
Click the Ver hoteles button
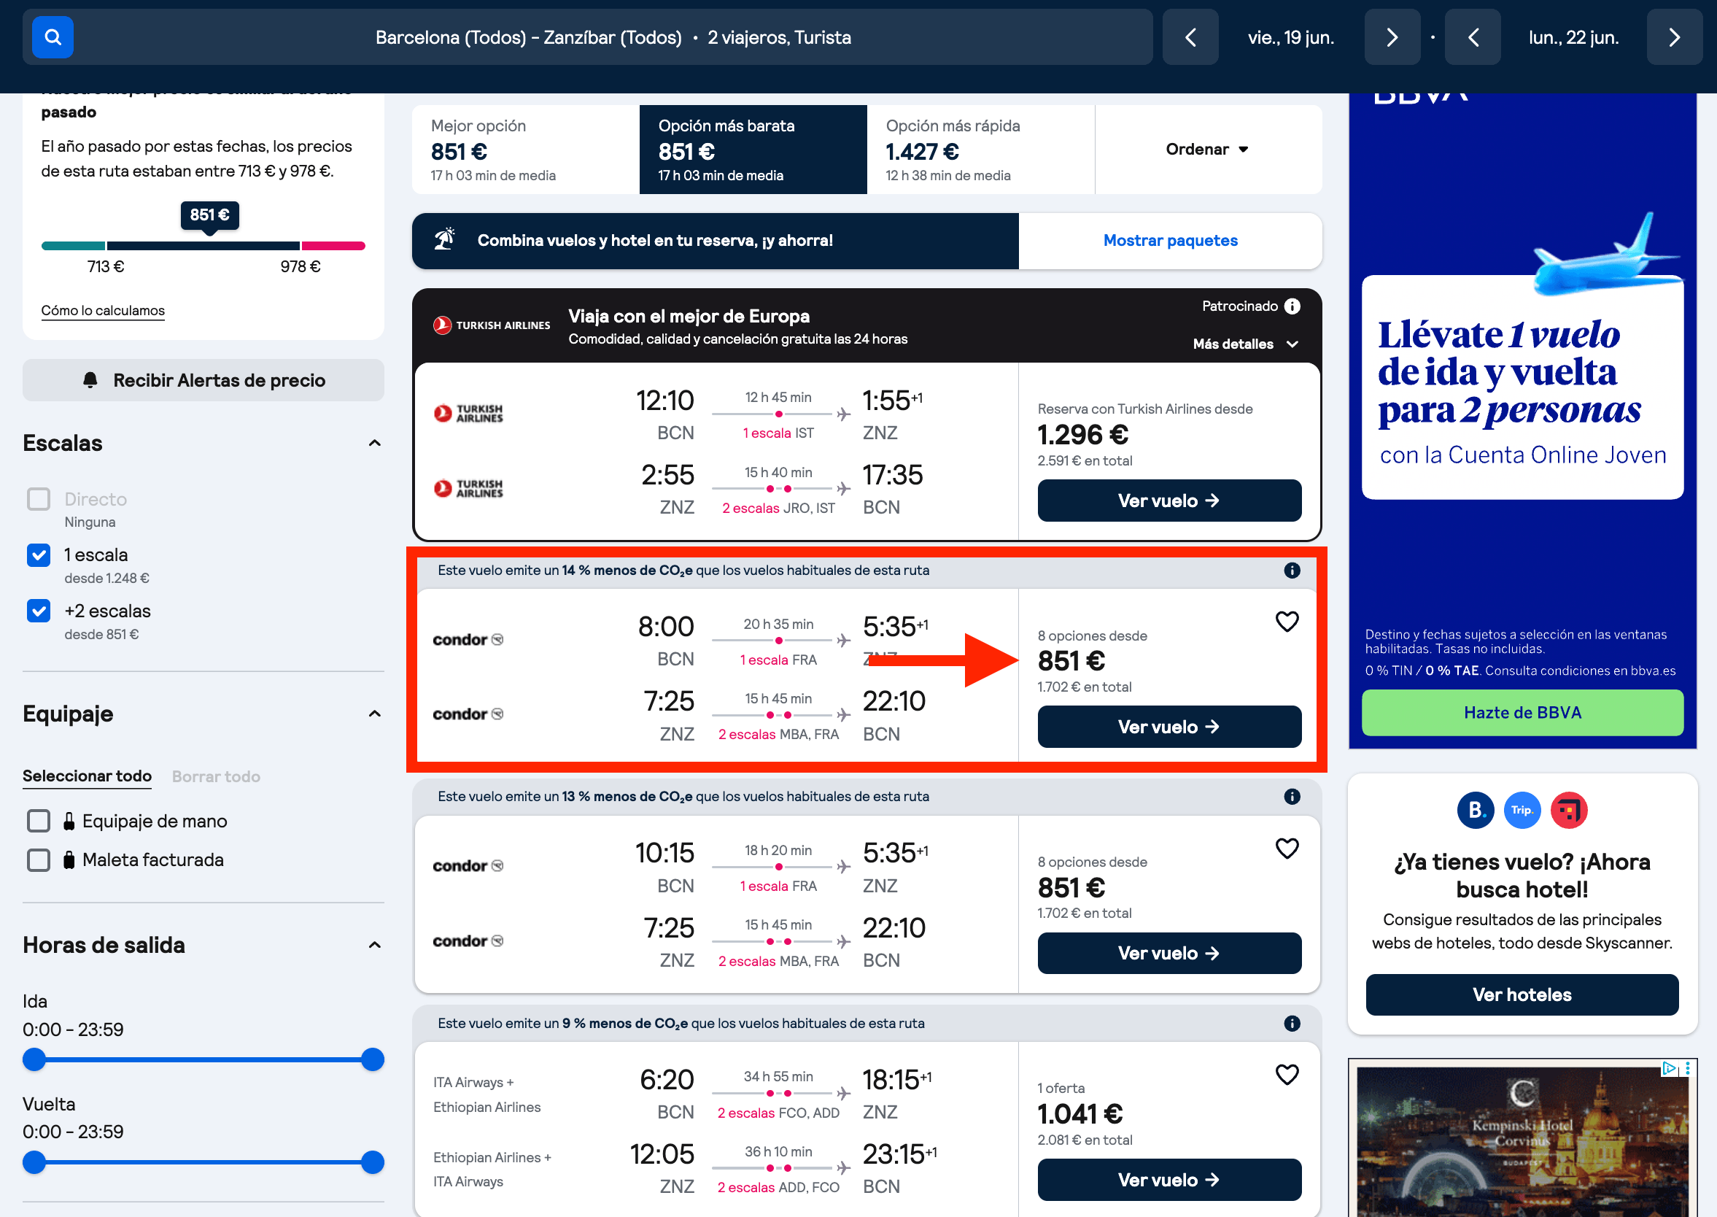point(1522,994)
